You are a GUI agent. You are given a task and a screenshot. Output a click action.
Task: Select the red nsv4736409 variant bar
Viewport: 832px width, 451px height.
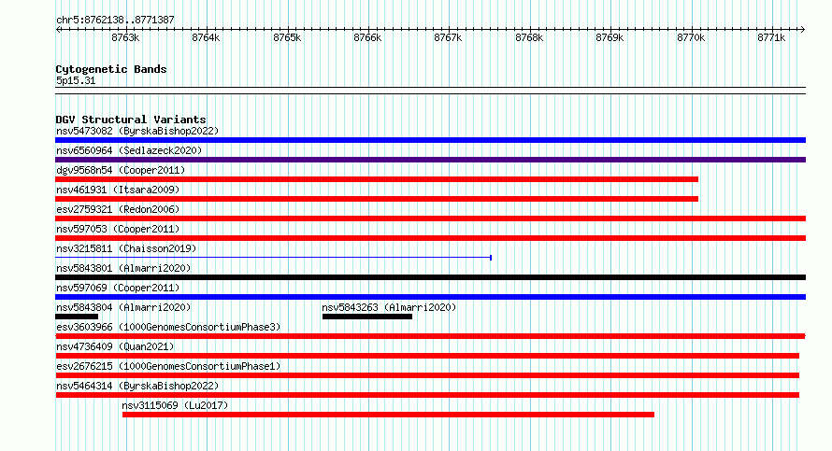point(427,356)
